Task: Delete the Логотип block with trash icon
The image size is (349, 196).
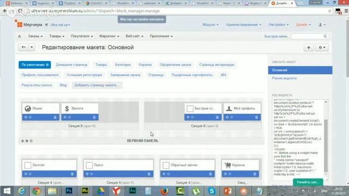Action: [x=72, y=174]
